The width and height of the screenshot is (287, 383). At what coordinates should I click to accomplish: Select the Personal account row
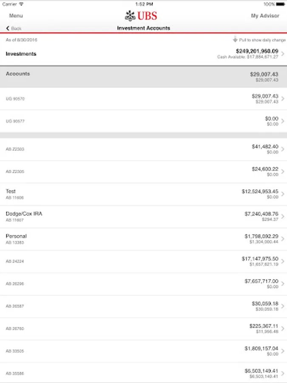[144, 239]
